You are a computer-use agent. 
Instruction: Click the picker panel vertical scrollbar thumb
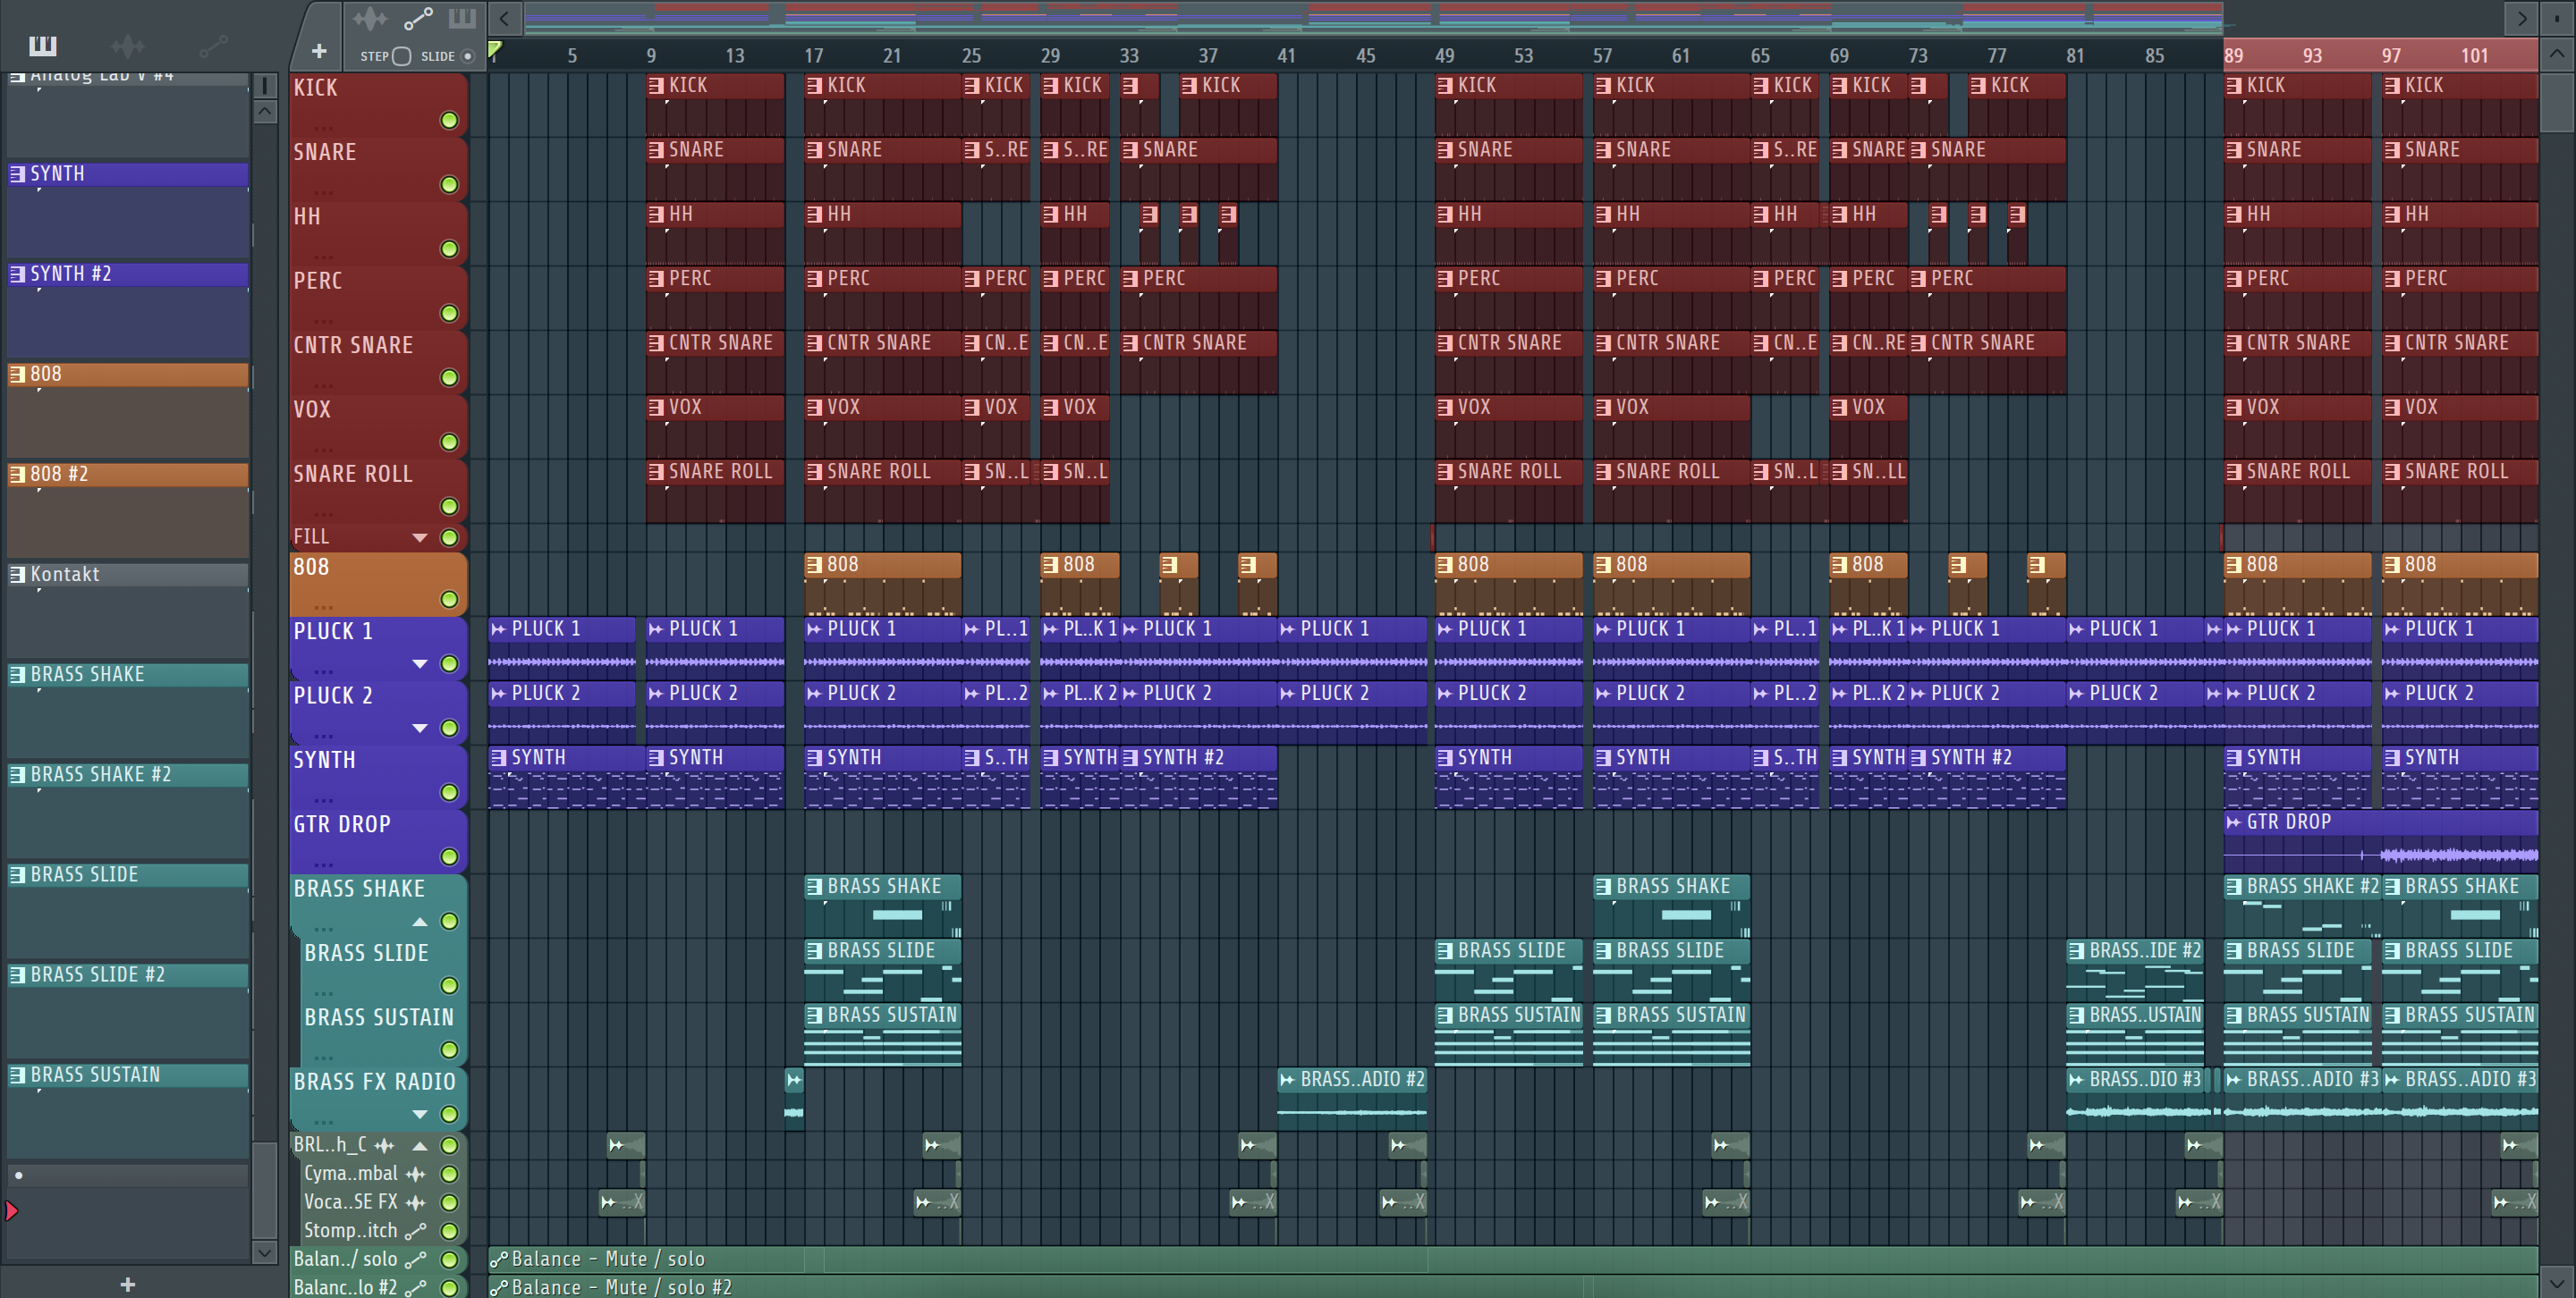264,1189
